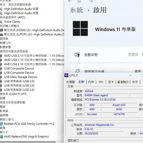Open the 关于 tab in CPU-Z
This screenshot has width=143, height=143.
coord(135,82)
